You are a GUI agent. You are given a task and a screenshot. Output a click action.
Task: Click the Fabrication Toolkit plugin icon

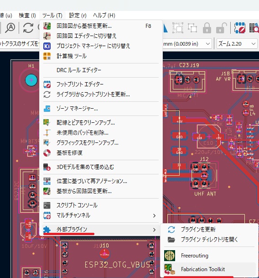[170, 269]
